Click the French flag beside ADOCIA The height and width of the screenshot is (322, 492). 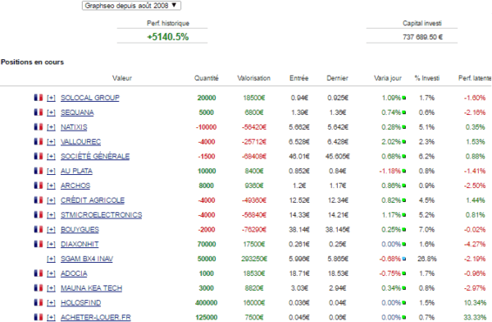(39, 274)
